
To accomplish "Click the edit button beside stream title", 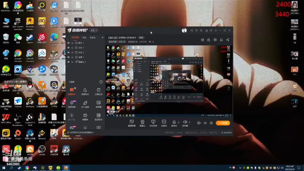I will coord(141,38).
